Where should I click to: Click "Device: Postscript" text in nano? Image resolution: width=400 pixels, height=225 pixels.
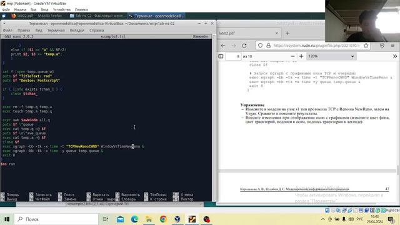point(39,81)
